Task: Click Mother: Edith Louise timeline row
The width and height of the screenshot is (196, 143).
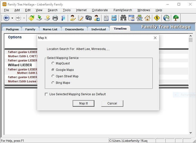Action: click(x=23, y=81)
